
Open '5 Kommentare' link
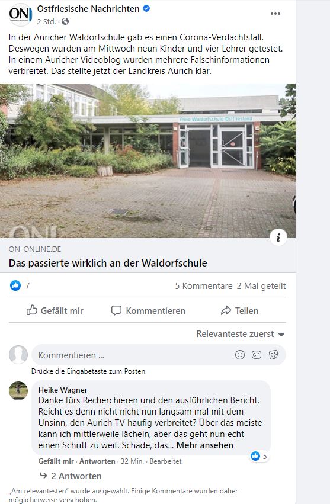pyautogui.click(x=204, y=285)
